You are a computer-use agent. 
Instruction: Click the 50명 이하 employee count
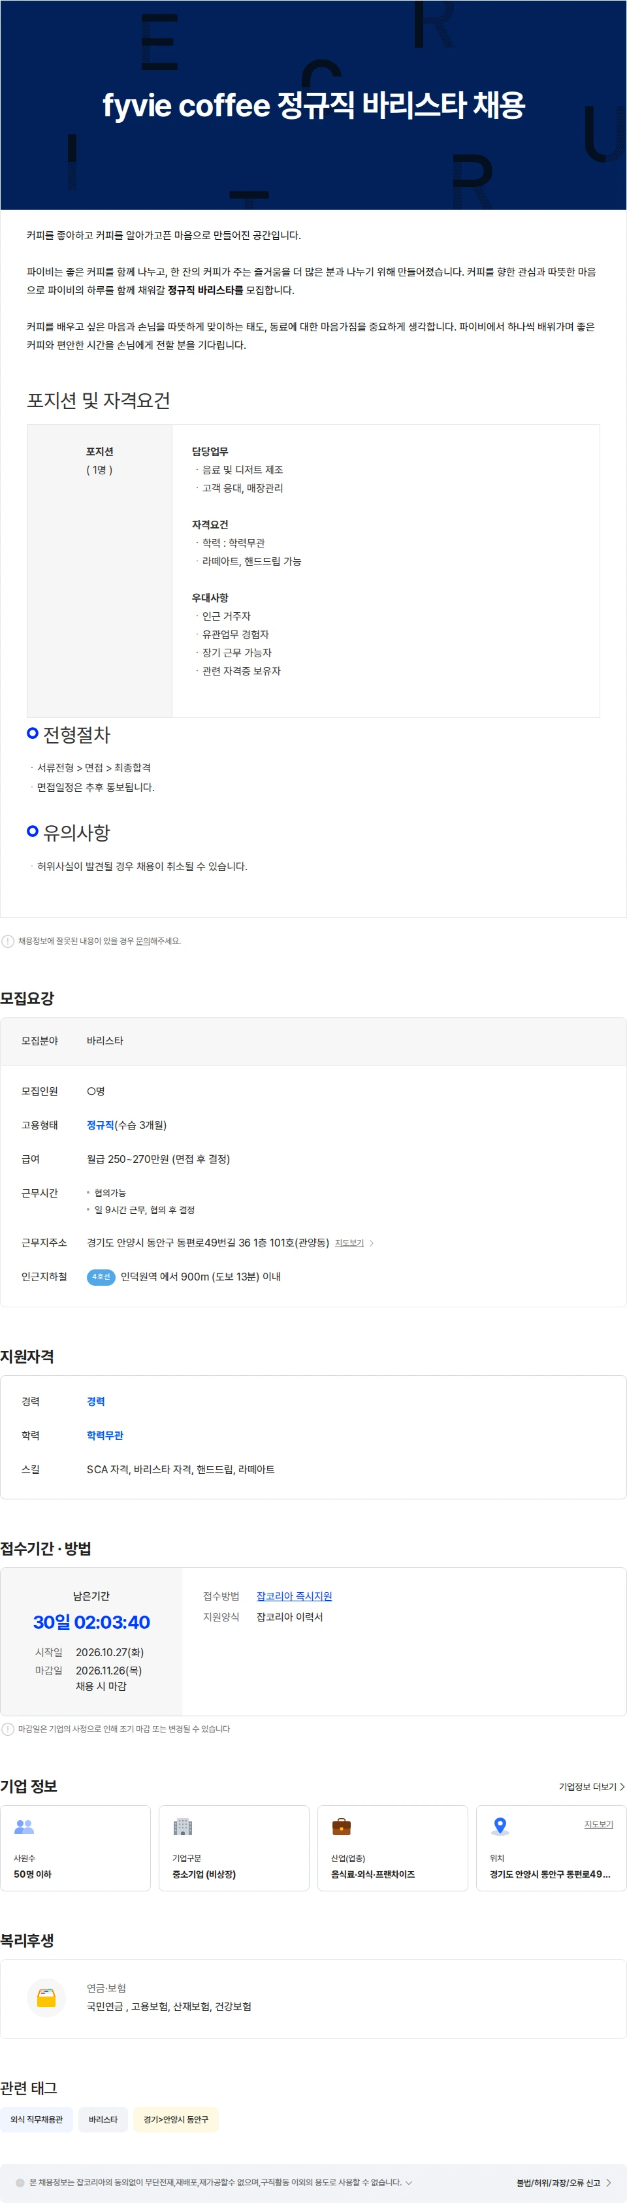tap(33, 1874)
